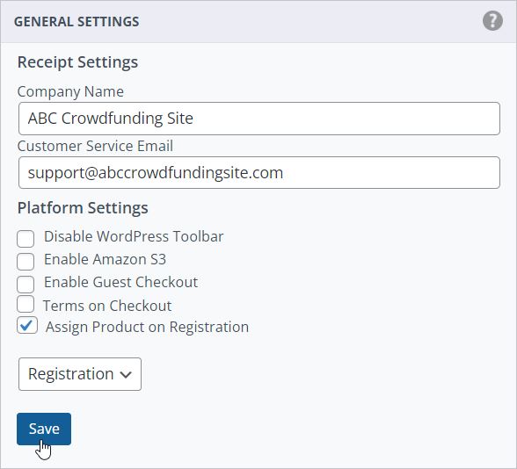Click the "Terms on Checkout" label text
Image resolution: width=517 pixels, height=469 pixels.
coord(107,306)
